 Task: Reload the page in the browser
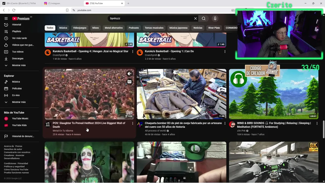click(14, 10)
